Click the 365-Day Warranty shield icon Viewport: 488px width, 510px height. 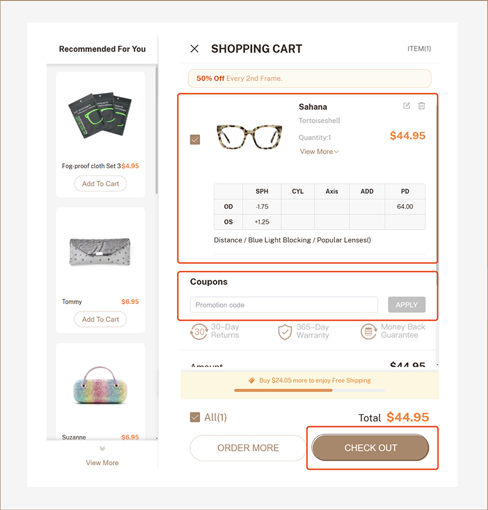click(x=285, y=332)
